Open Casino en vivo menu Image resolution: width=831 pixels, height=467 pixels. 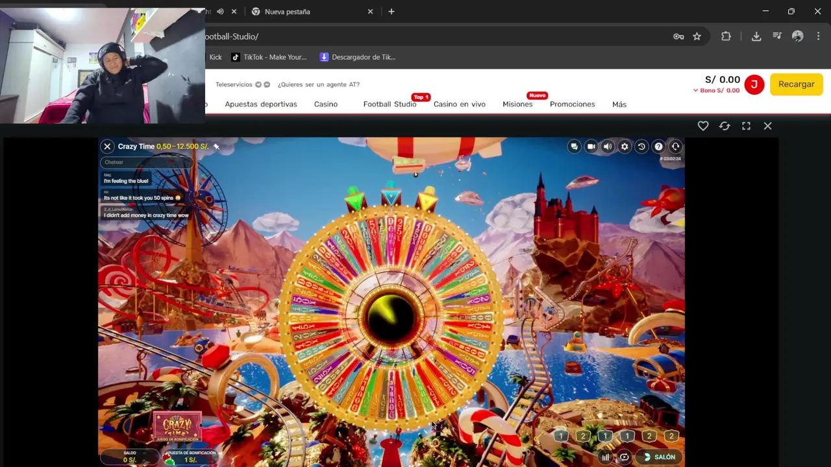(x=460, y=104)
